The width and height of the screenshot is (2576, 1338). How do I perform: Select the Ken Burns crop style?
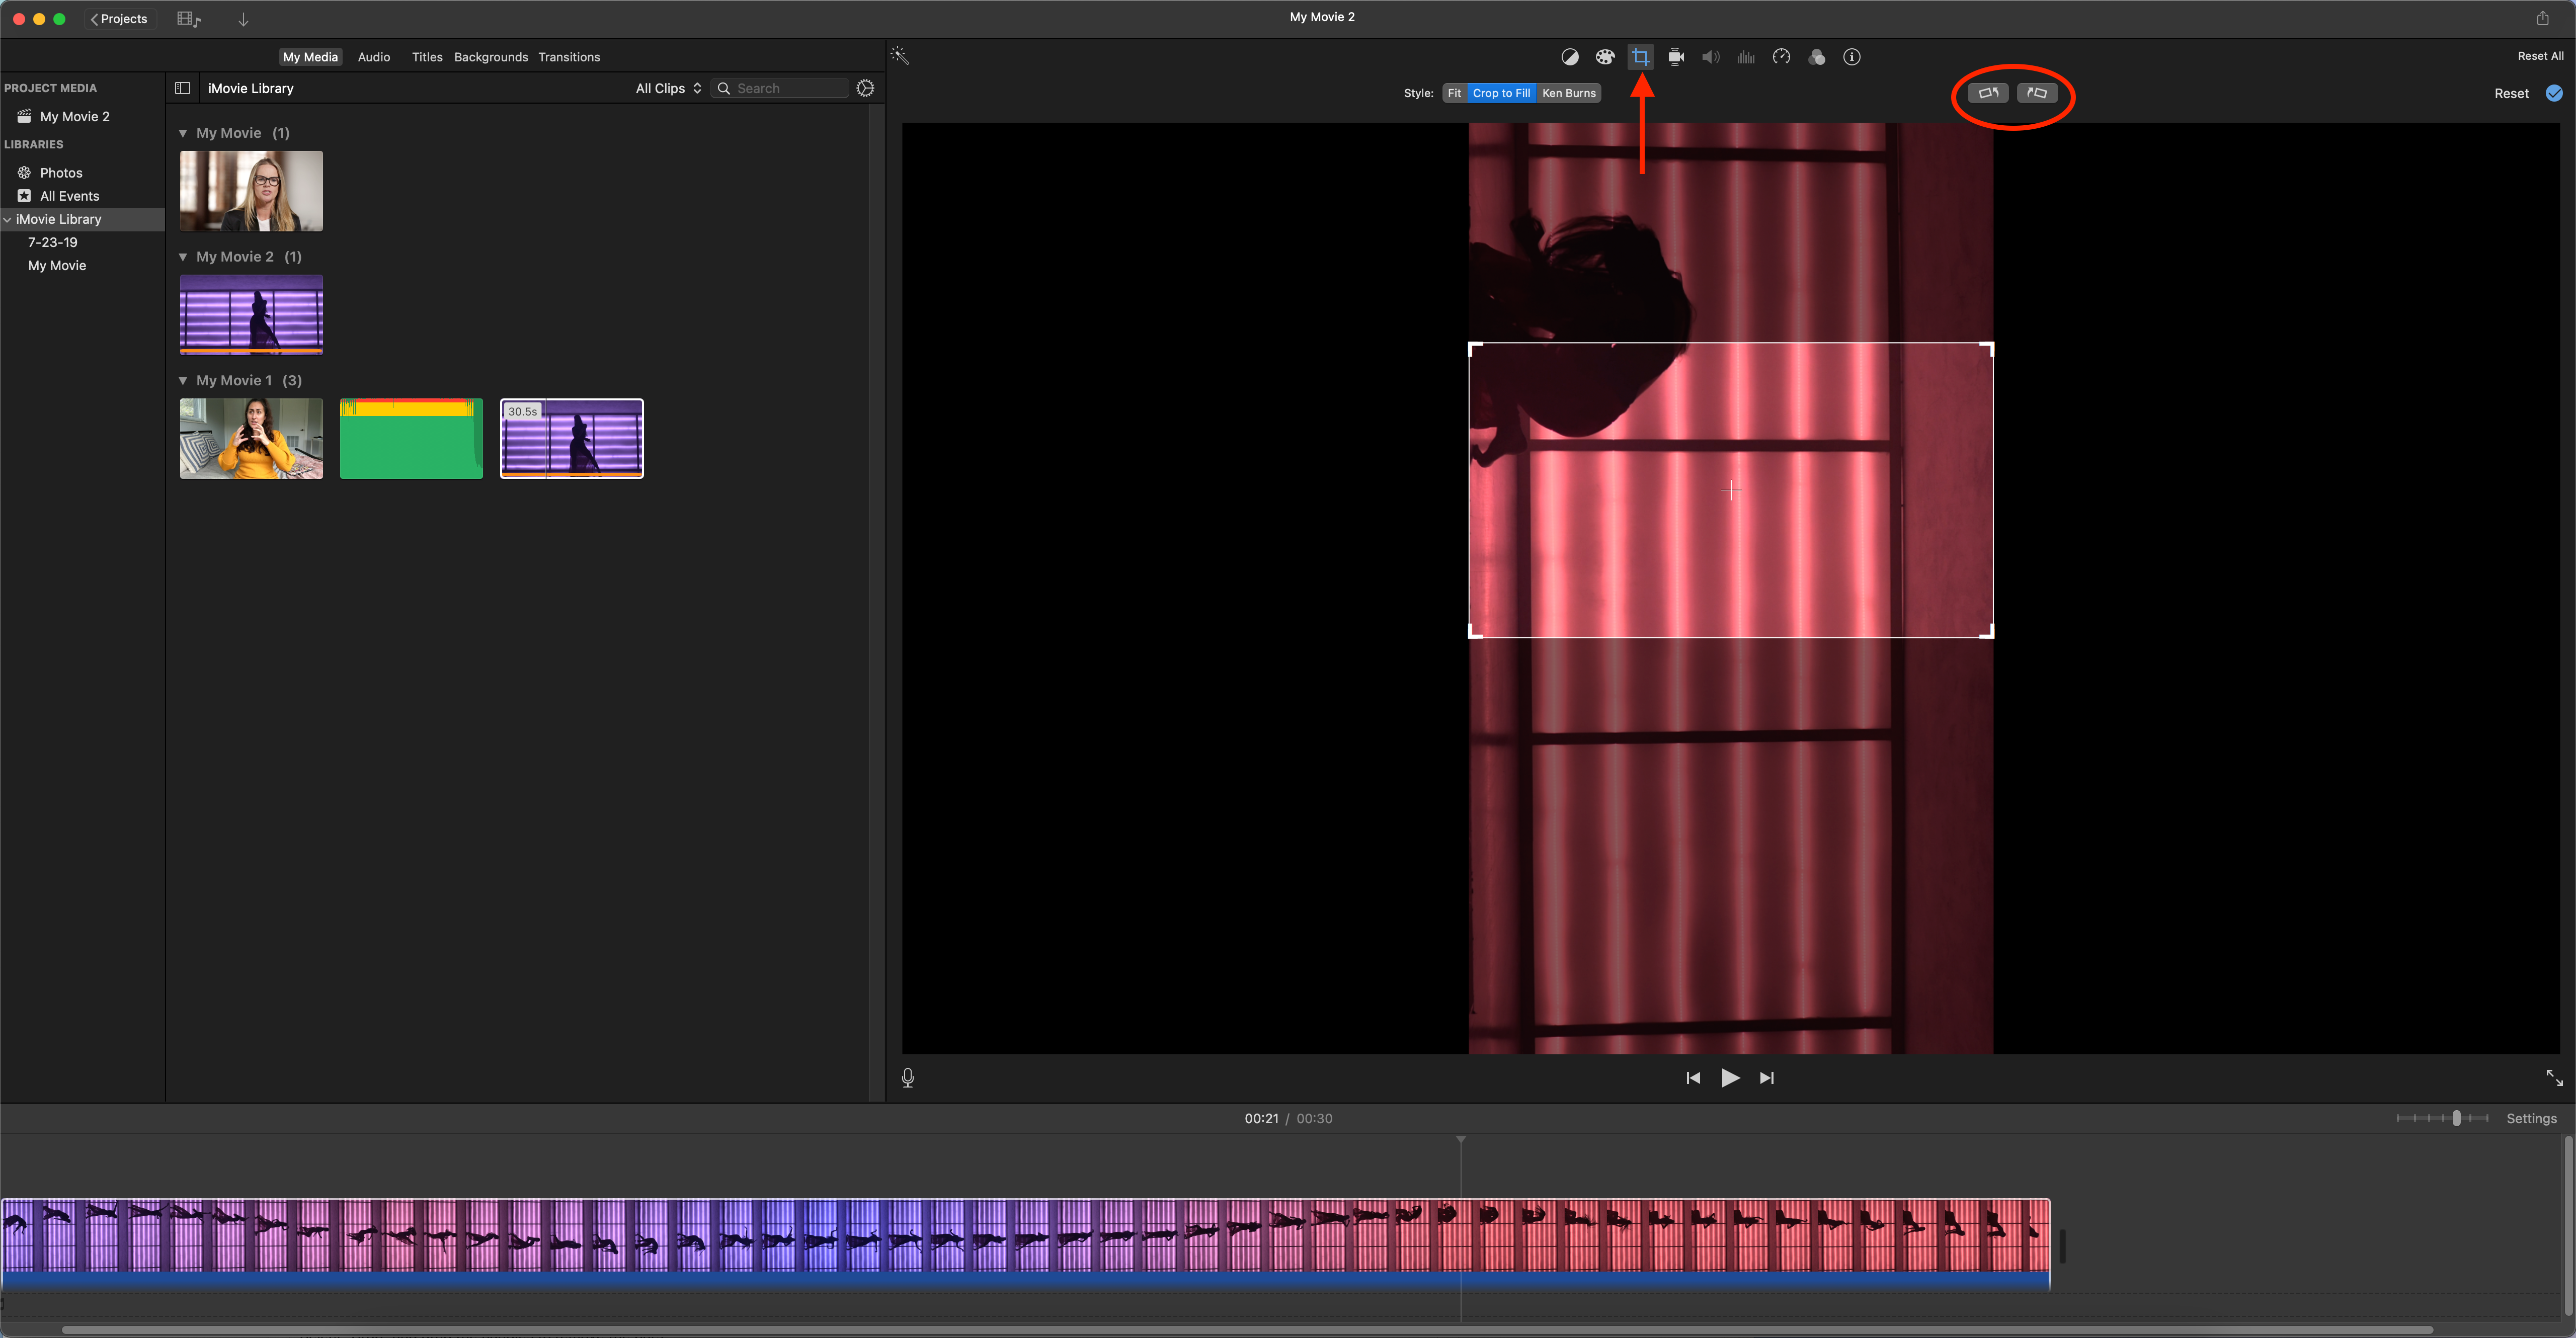pyautogui.click(x=1569, y=93)
